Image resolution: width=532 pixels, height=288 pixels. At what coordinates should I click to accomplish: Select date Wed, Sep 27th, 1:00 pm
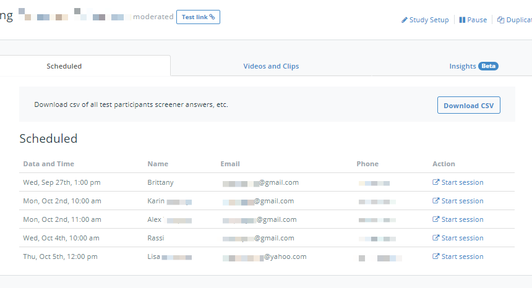[x=62, y=182]
